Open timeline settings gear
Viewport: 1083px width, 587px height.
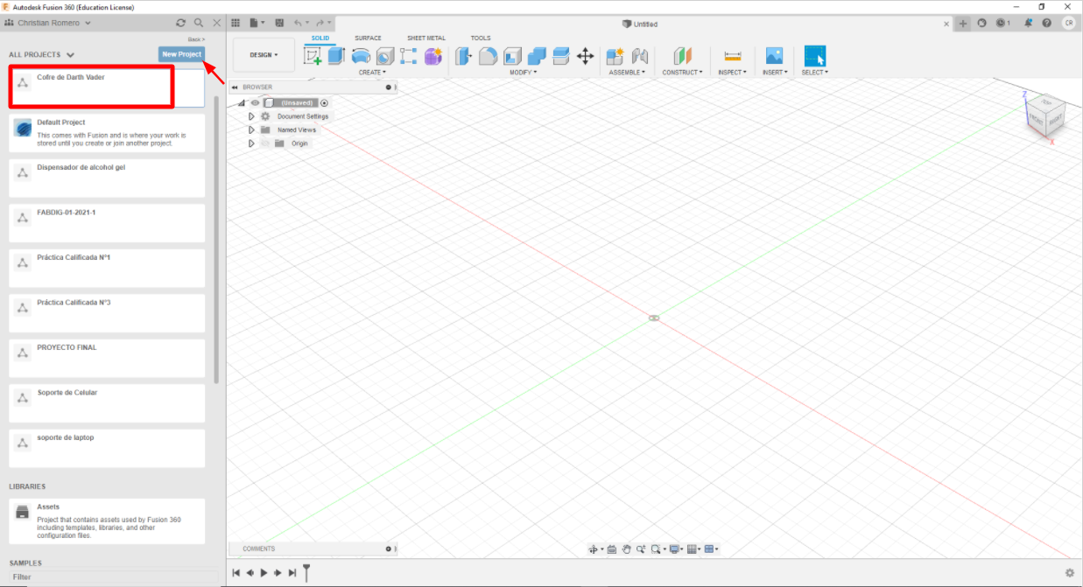[1070, 573]
